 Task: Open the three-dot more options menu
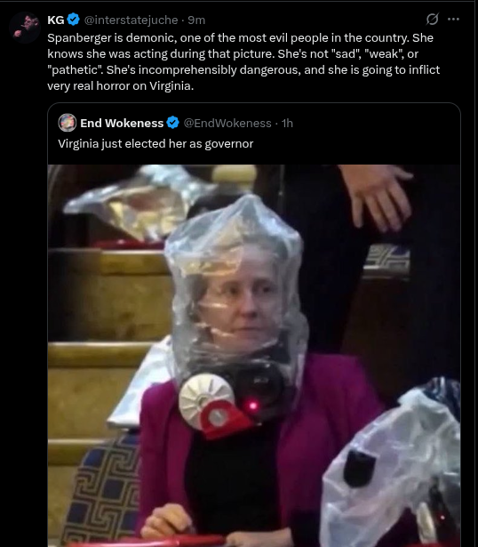(x=453, y=20)
